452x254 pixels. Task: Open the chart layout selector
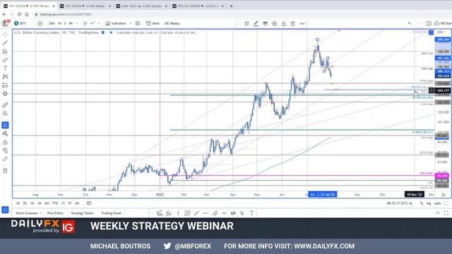pos(429,23)
